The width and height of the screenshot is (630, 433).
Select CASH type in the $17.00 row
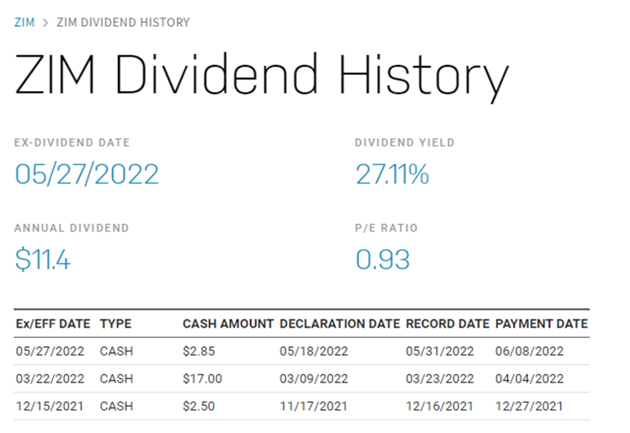point(116,378)
